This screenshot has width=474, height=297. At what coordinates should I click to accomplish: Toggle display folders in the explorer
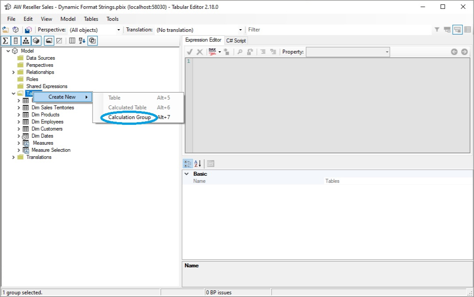[x=49, y=41]
